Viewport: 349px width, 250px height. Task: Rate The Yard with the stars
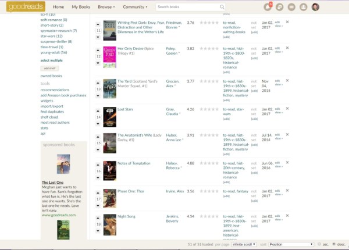coord(209,81)
